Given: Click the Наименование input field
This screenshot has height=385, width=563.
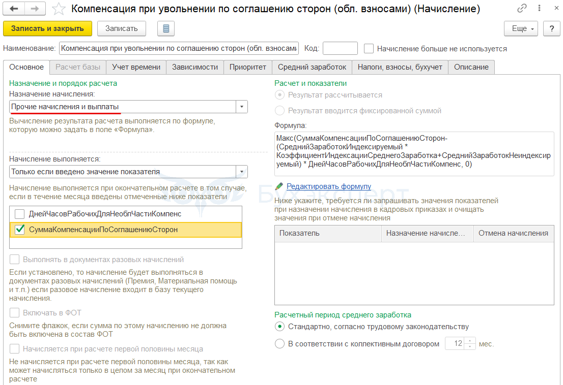Looking at the screenshot, I should [x=179, y=48].
